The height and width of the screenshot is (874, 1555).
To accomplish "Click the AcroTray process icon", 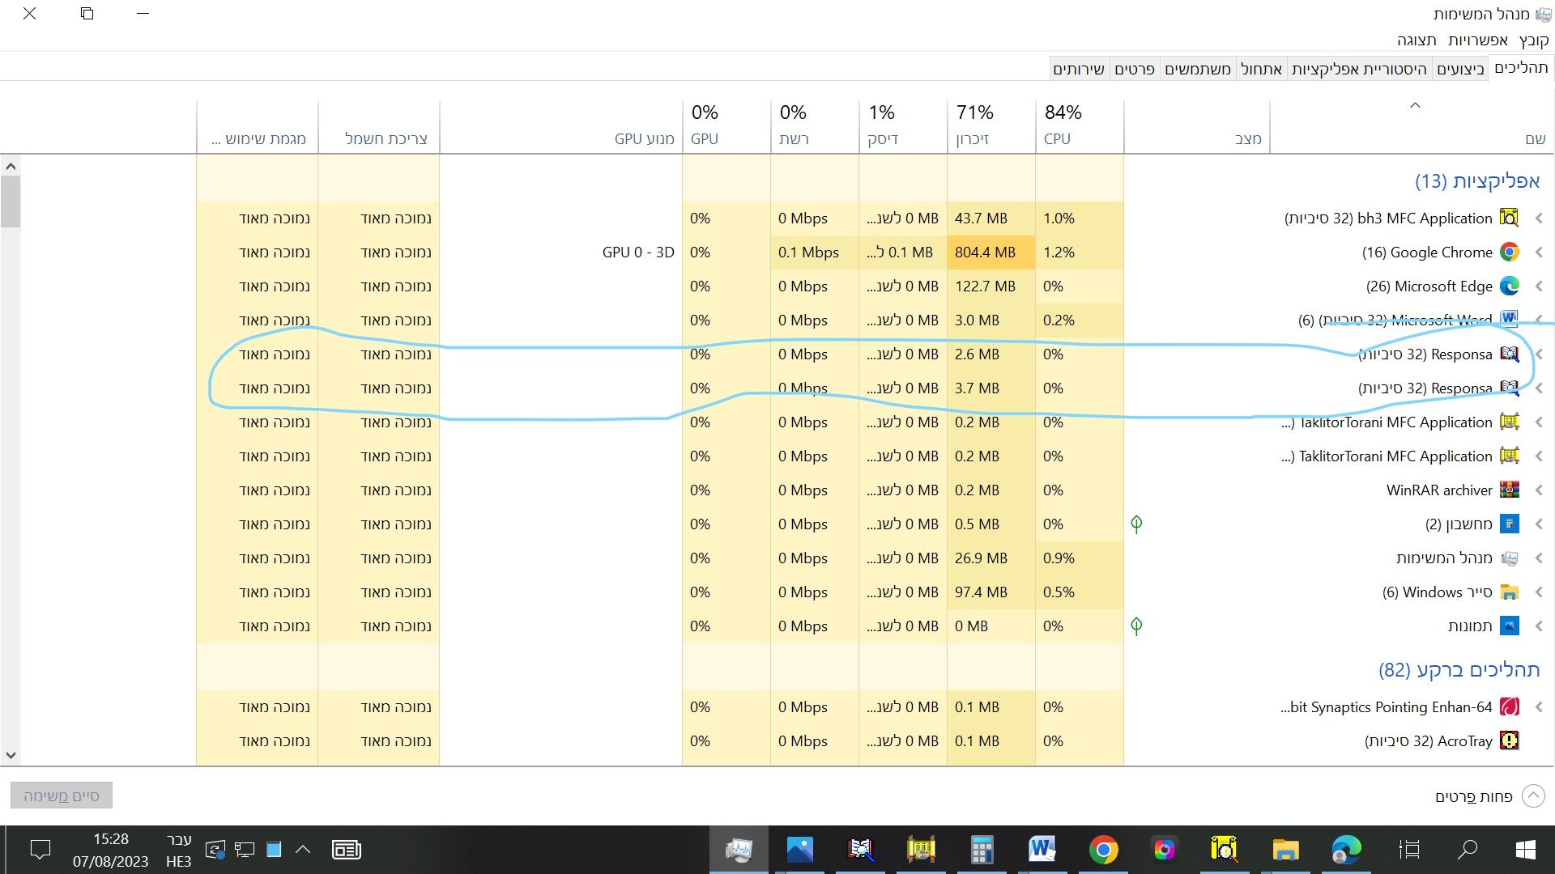I will coord(1509,740).
